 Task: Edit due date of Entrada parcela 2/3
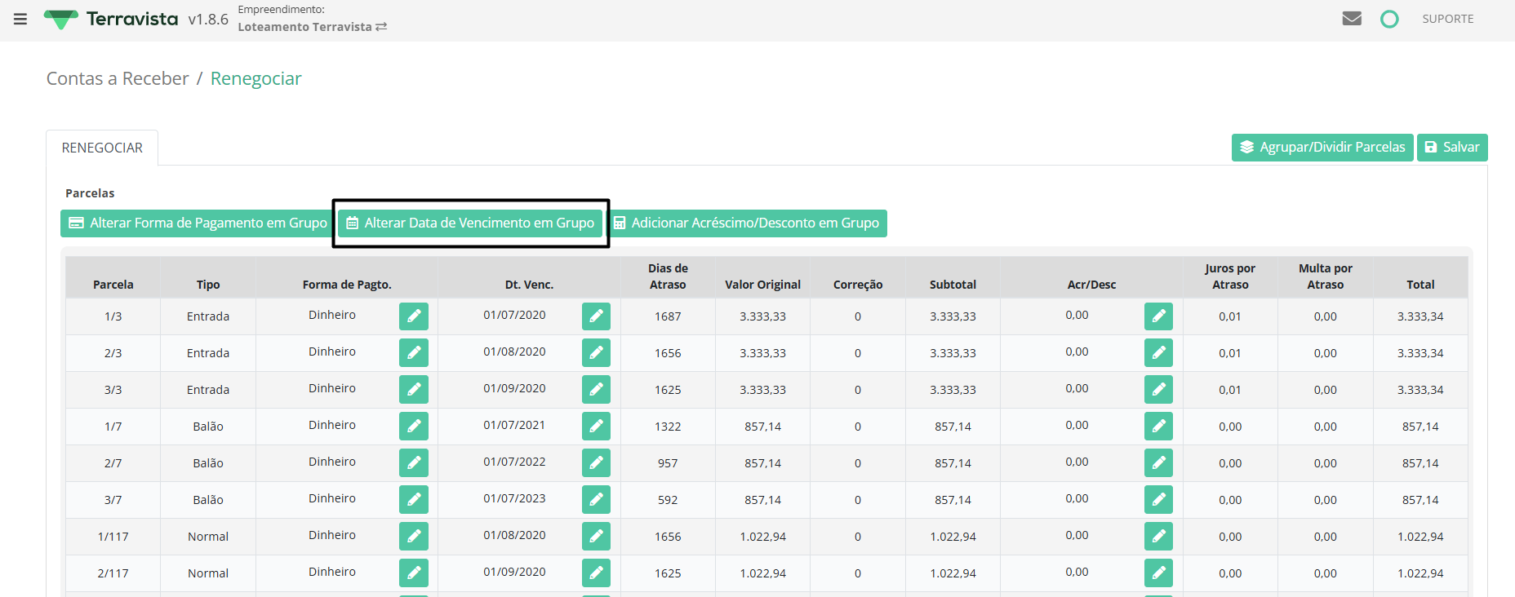tap(596, 353)
